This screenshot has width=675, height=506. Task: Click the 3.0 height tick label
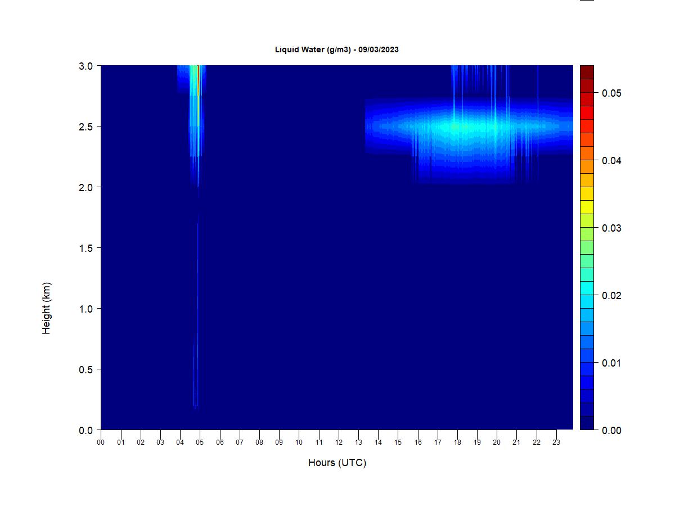85,66
